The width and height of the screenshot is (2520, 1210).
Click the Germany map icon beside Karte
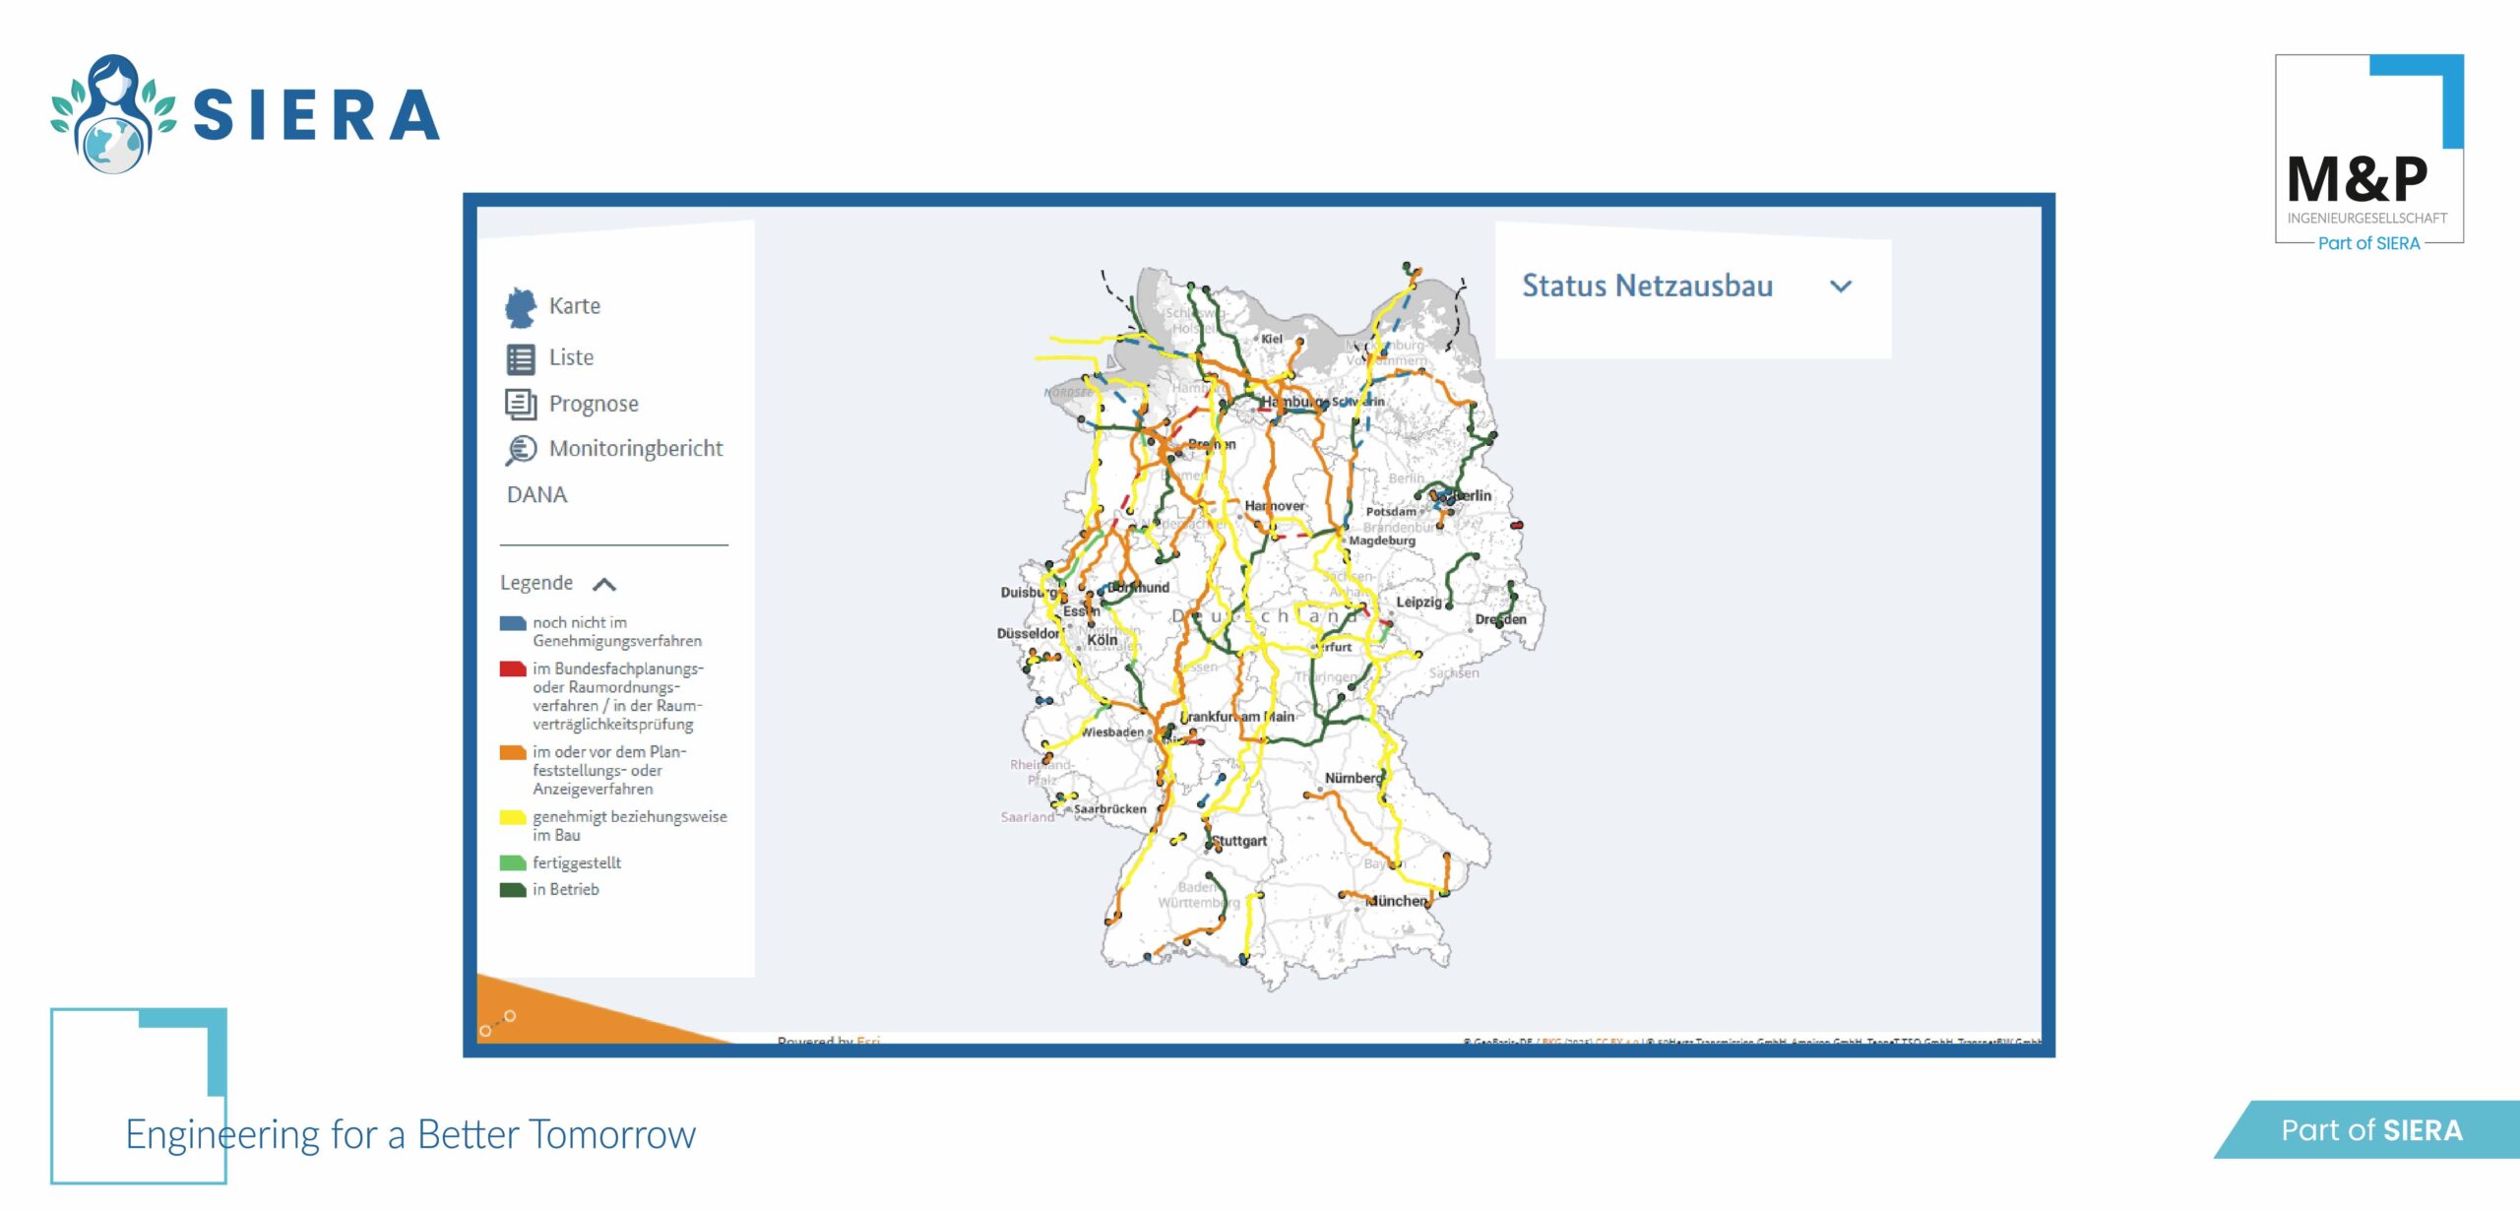tap(521, 307)
